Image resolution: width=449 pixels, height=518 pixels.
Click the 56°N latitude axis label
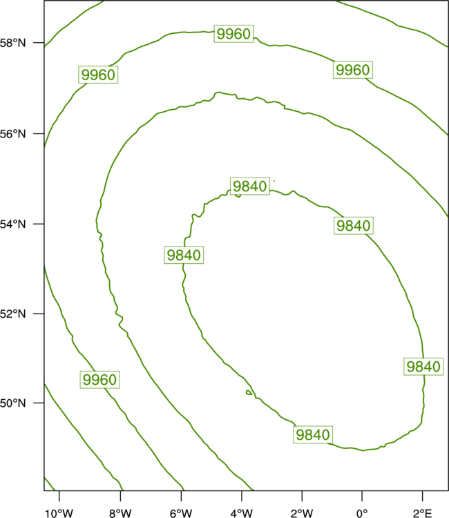[12, 134]
